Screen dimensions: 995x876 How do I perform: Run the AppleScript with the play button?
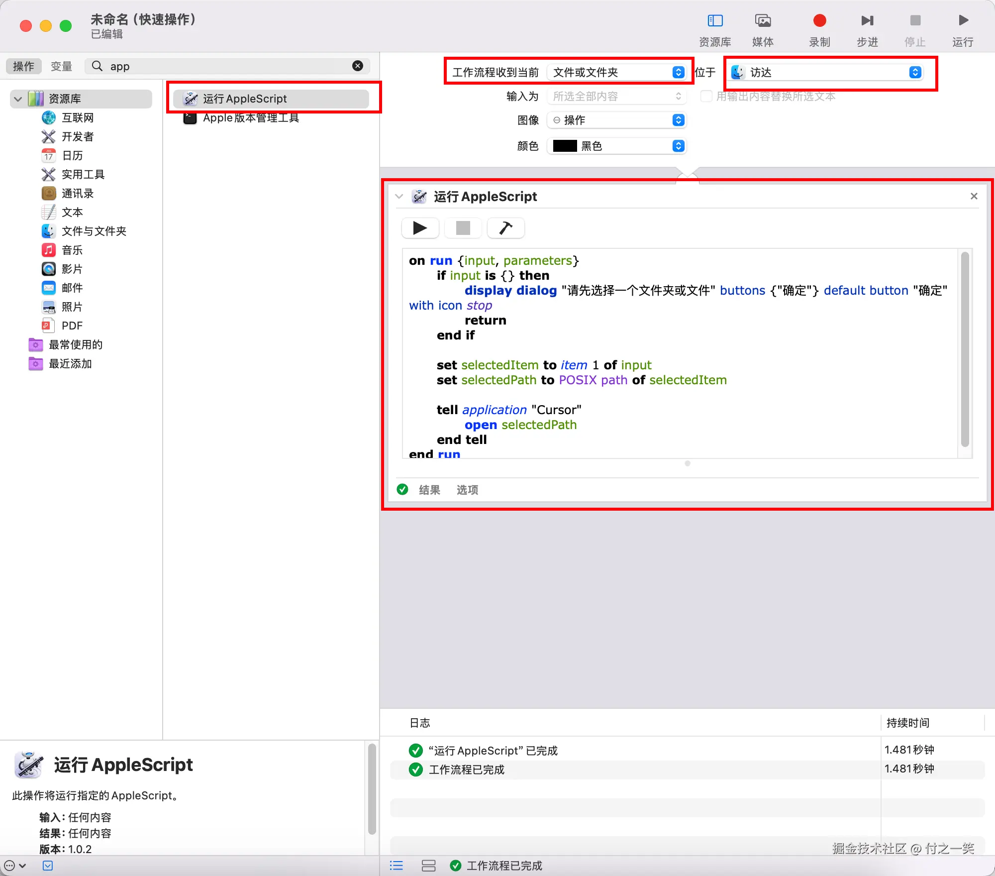(x=420, y=228)
